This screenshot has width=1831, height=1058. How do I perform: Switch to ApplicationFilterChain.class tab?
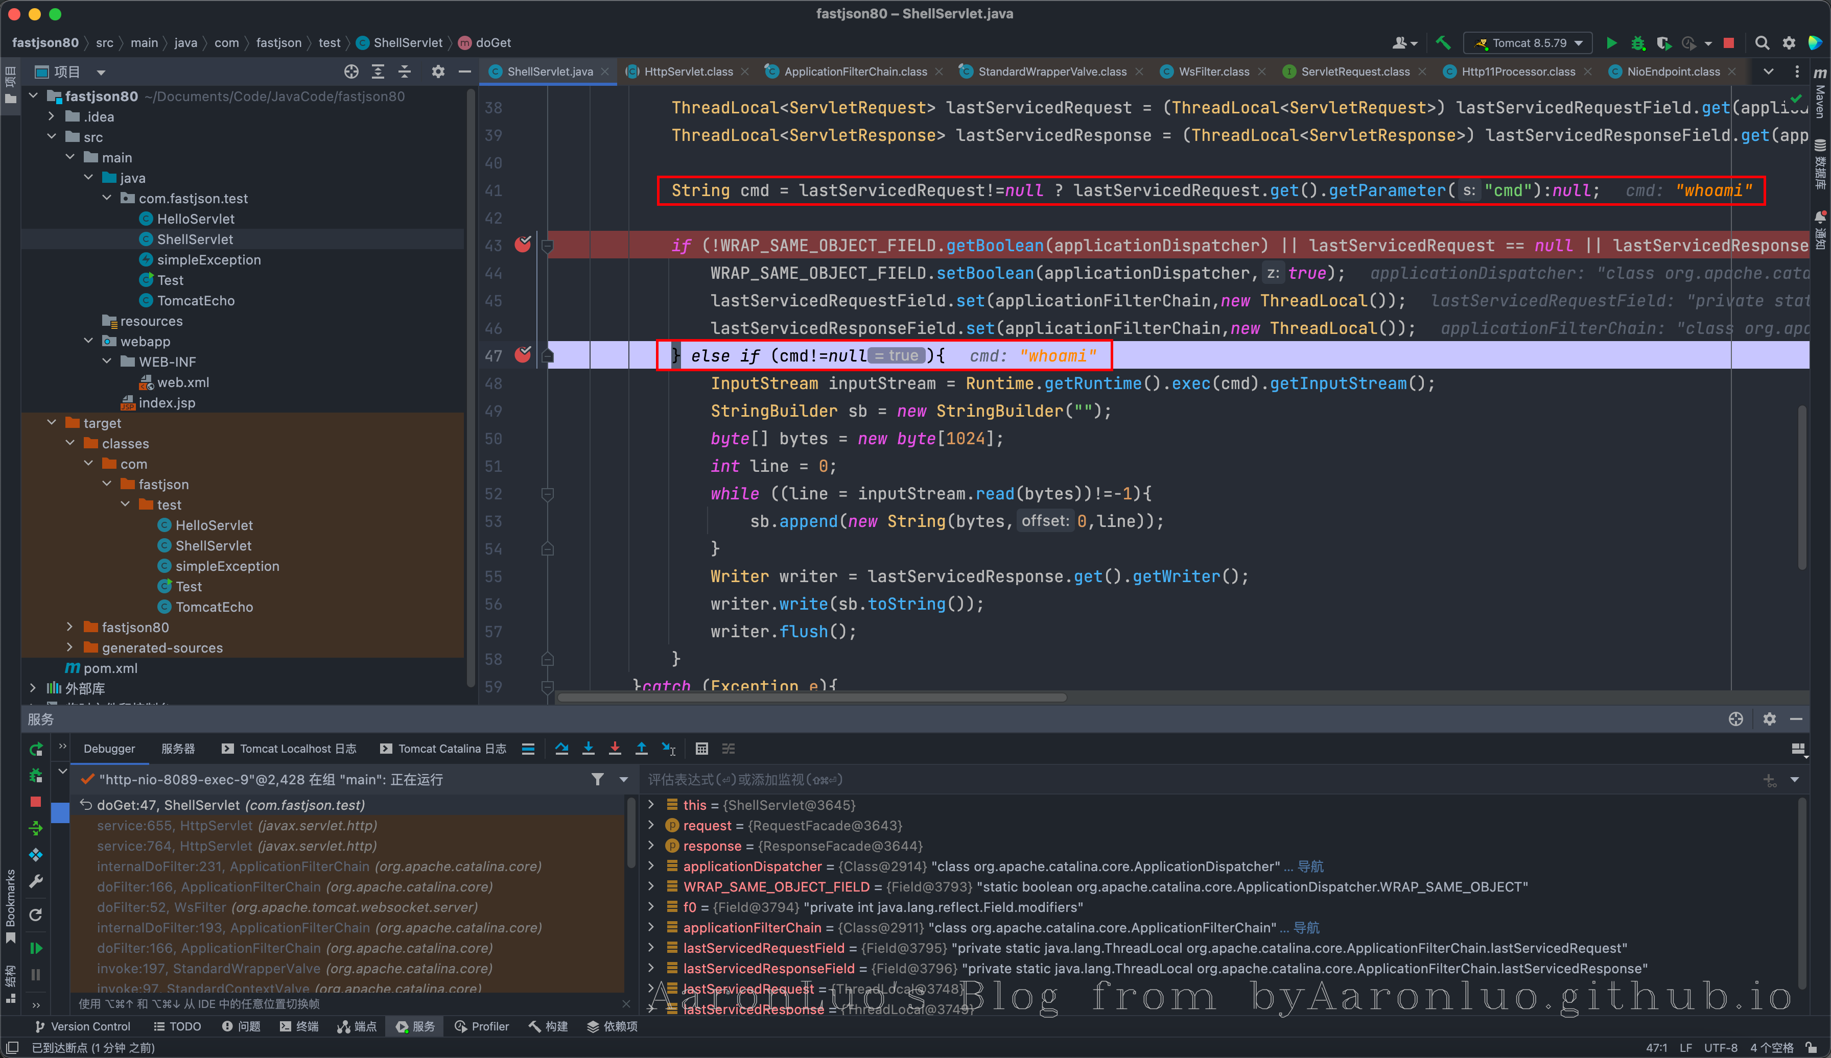click(x=855, y=71)
